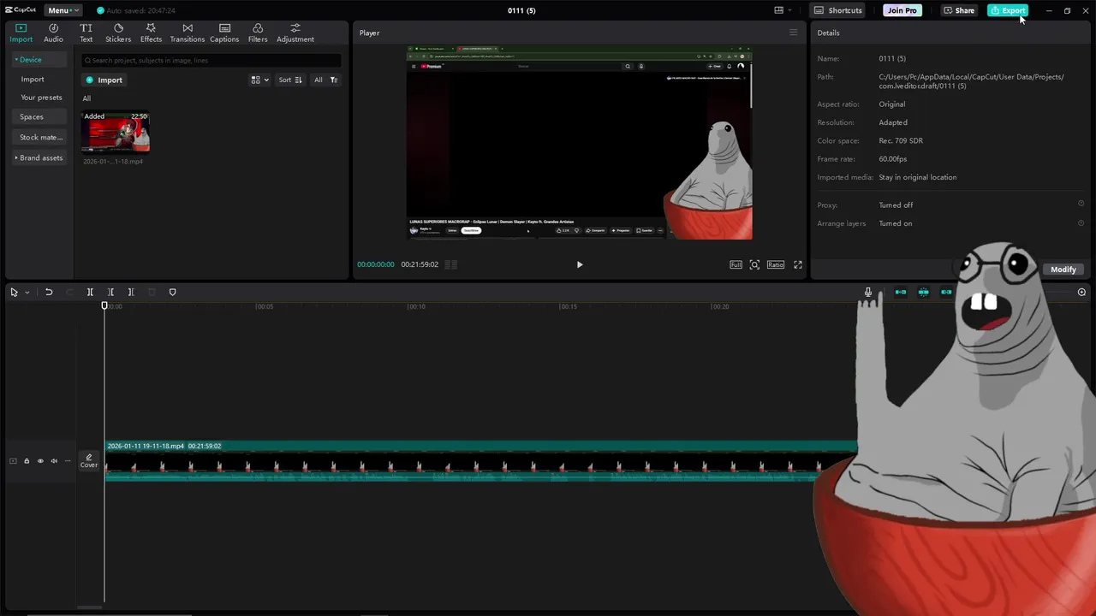Select the imported video thumbnail

coord(116,132)
